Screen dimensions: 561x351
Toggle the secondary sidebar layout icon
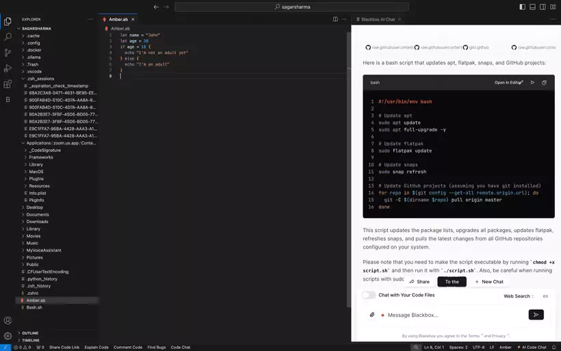pyautogui.click(x=543, y=7)
